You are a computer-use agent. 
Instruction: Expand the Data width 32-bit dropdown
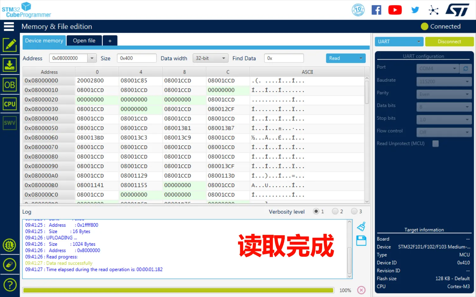point(210,58)
